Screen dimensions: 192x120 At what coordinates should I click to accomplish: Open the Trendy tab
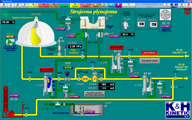118,5
